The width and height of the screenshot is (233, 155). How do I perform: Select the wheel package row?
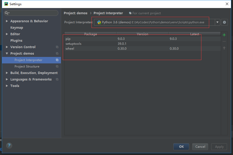pos(143,48)
